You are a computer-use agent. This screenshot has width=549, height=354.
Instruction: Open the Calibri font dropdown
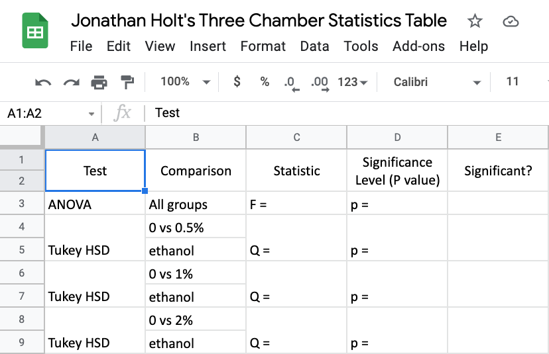click(436, 82)
